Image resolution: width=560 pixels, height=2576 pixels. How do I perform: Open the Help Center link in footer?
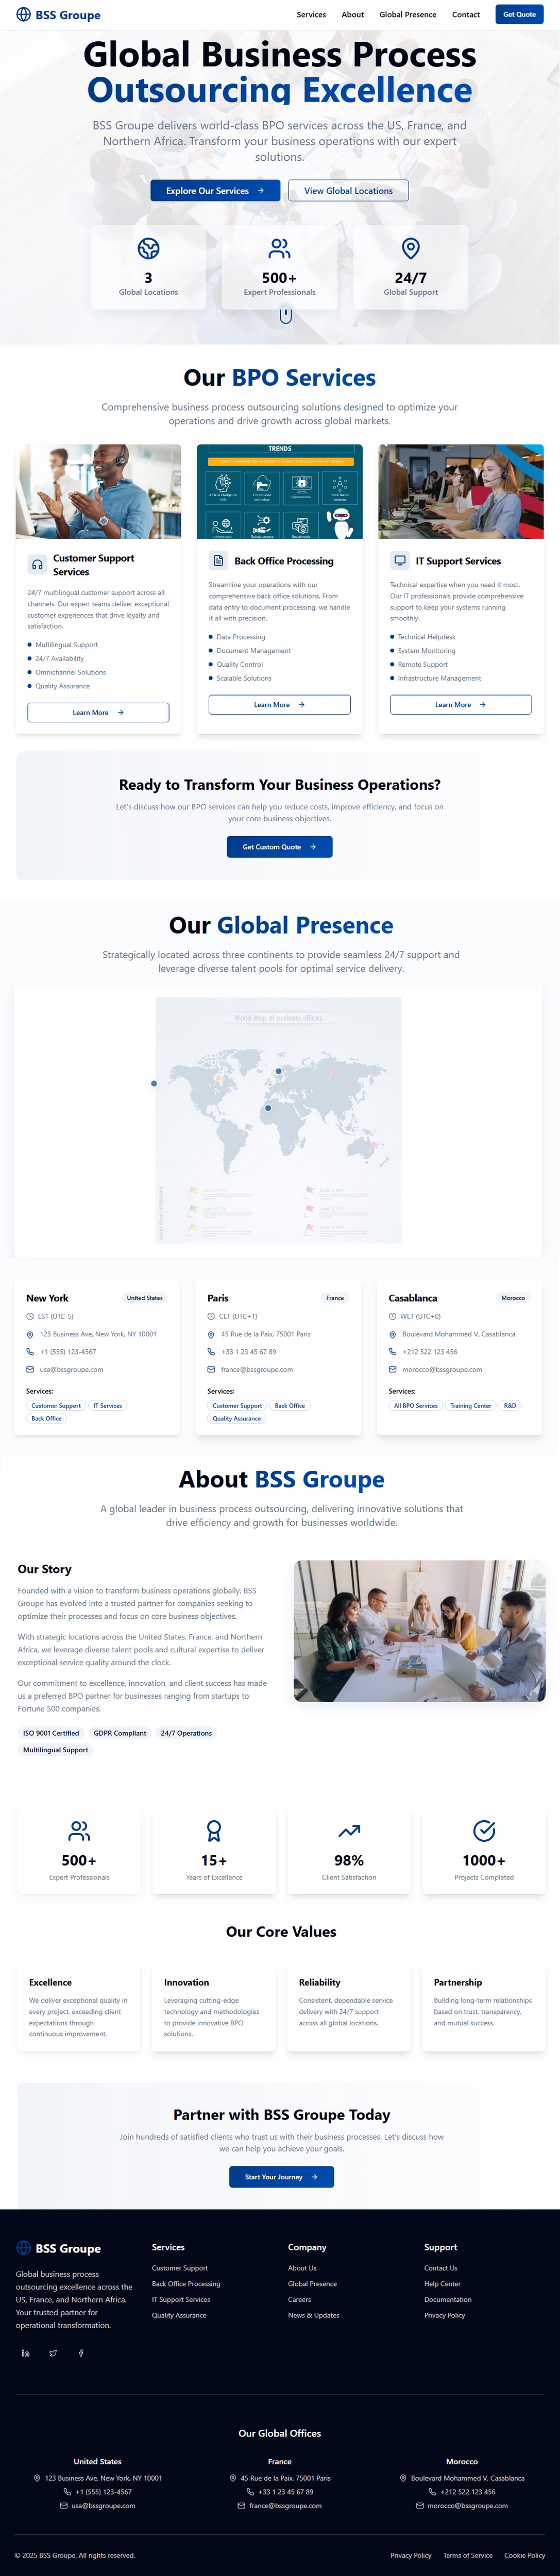pyautogui.click(x=442, y=2284)
